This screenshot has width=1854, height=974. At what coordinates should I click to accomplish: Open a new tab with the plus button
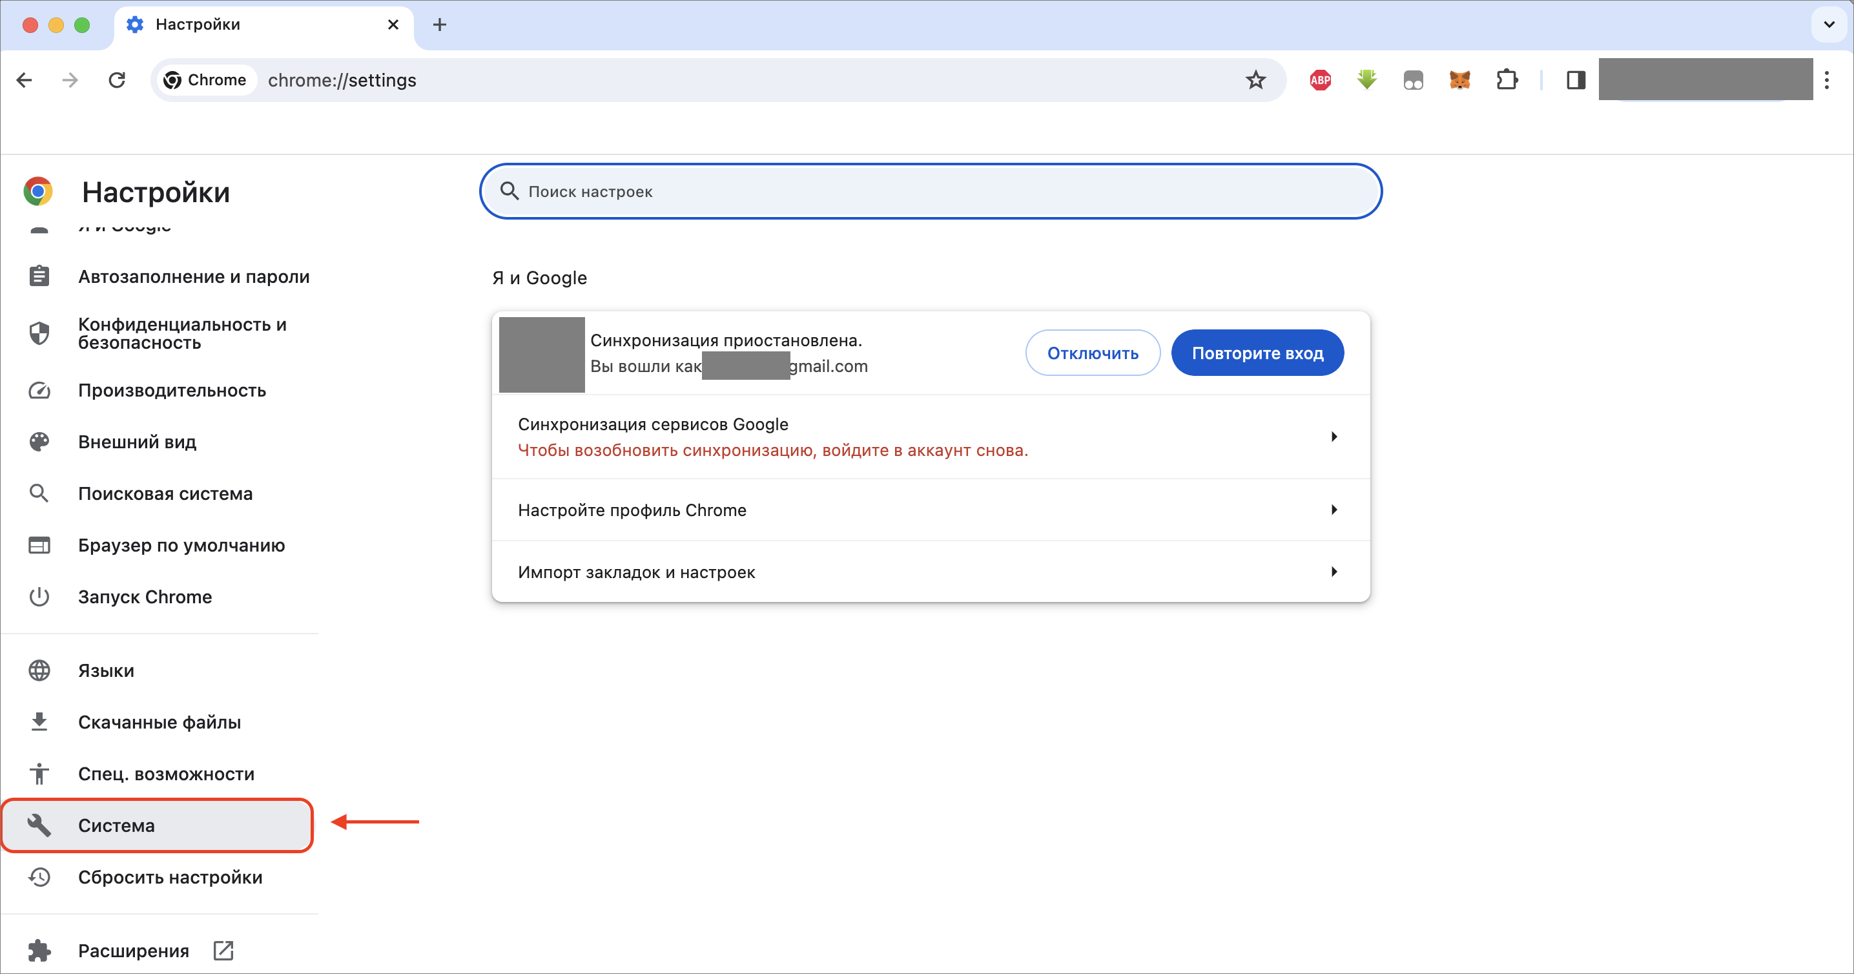(439, 25)
